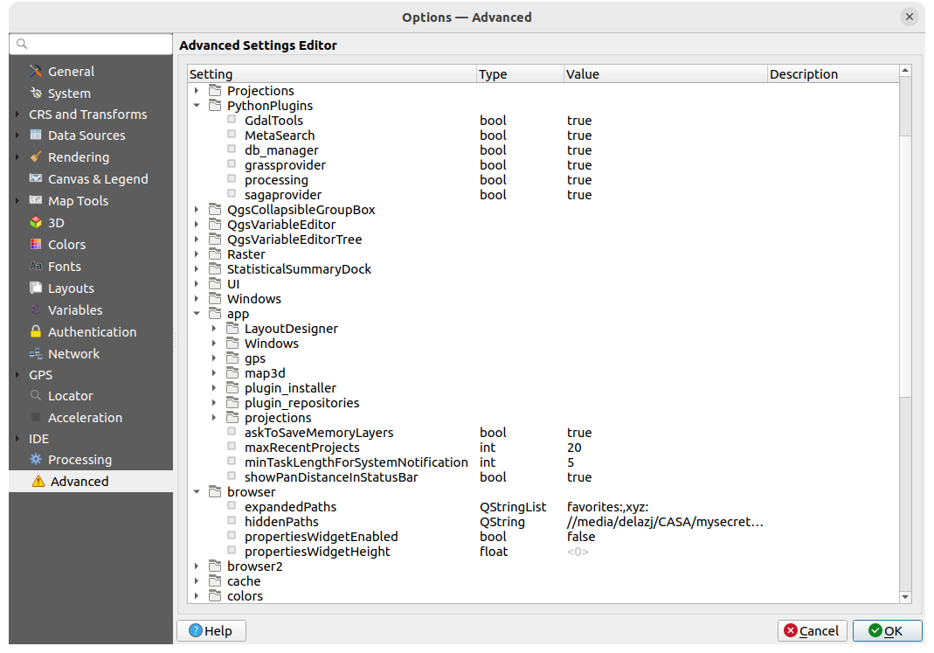Click the sidebar search field
934x653 pixels.
[x=90, y=44]
